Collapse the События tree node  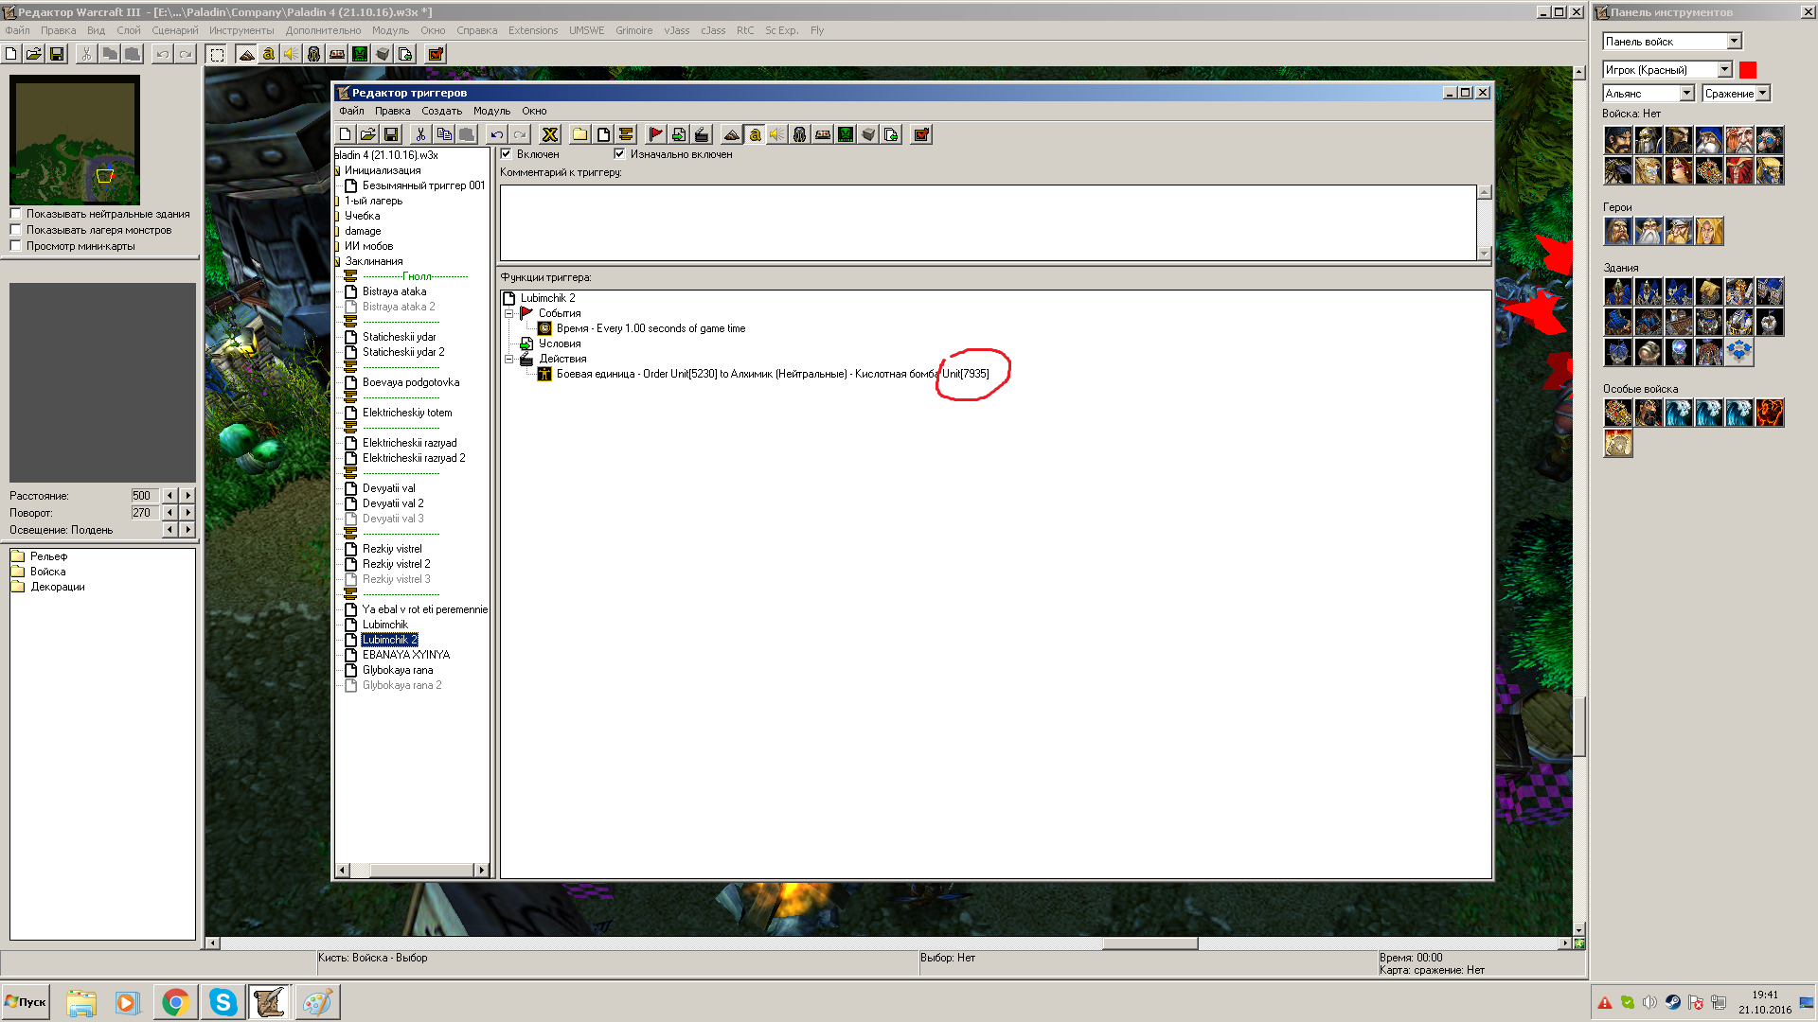click(x=508, y=313)
